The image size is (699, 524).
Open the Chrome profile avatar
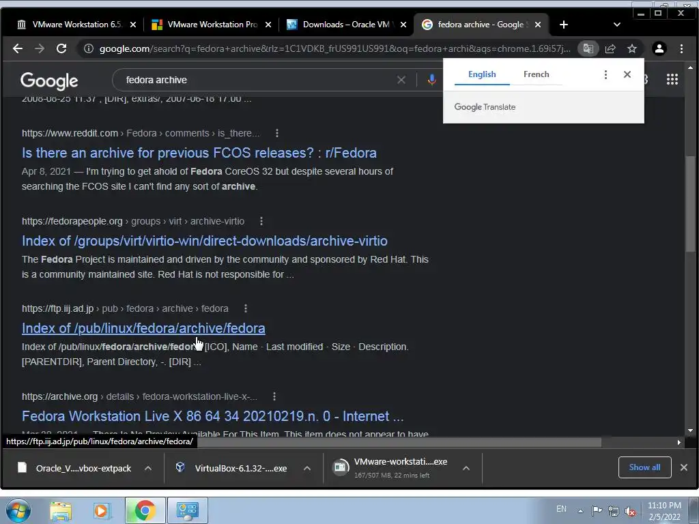tap(659, 48)
